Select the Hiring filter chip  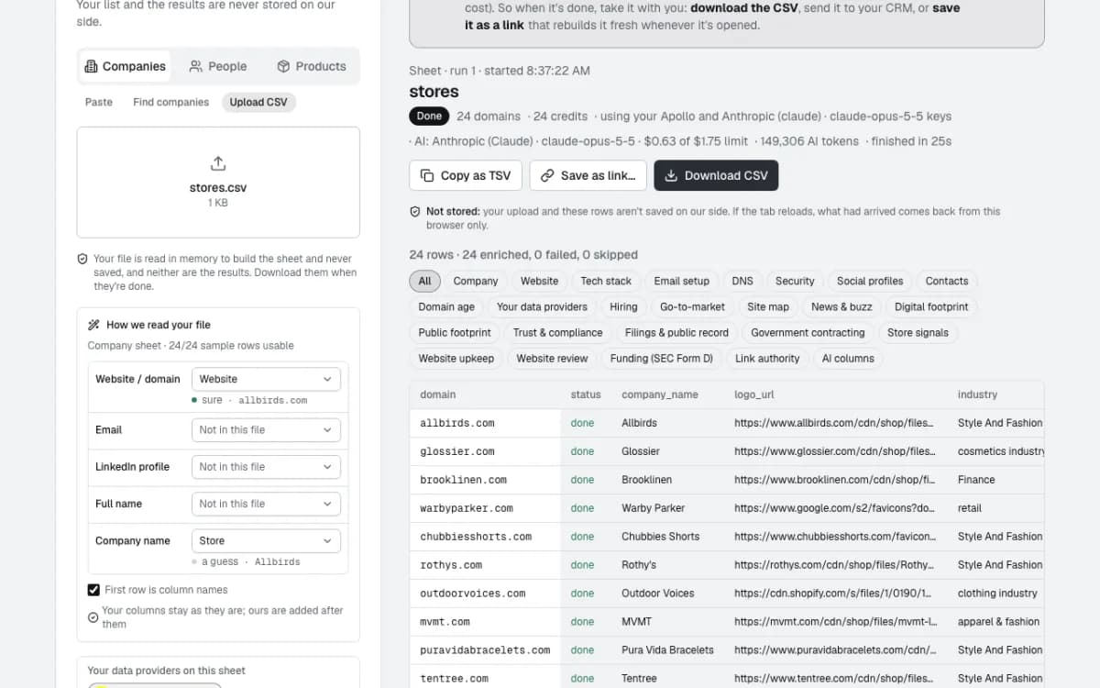[x=623, y=306]
